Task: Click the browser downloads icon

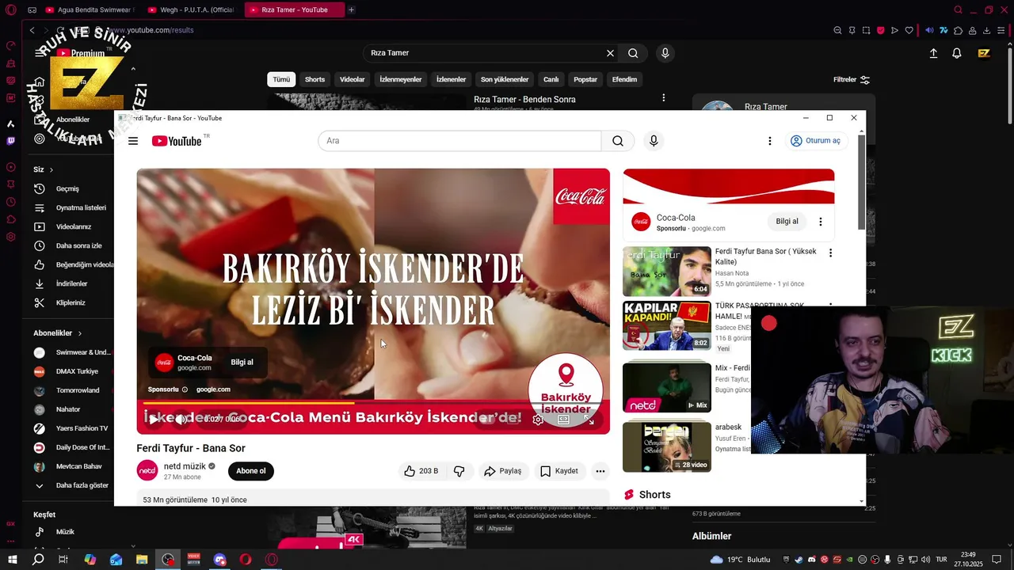Action: click(987, 30)
